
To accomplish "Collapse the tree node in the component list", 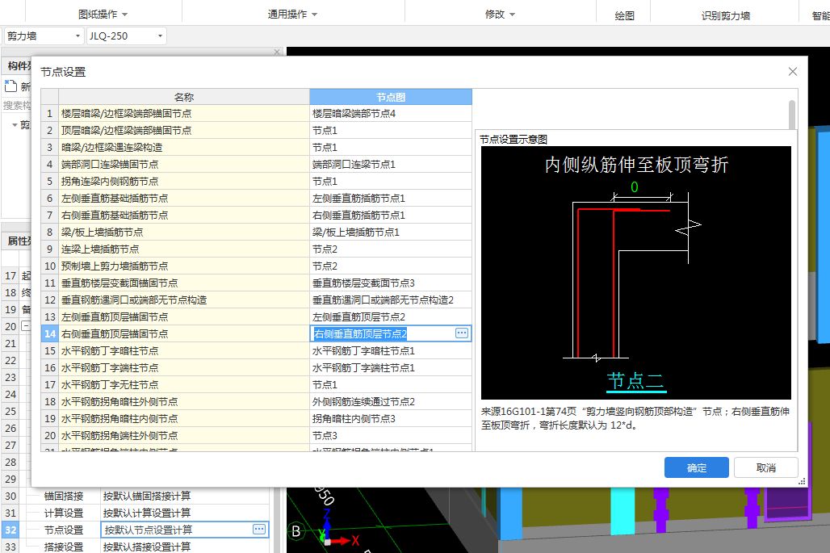I will [x=15, y=125].
